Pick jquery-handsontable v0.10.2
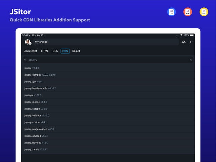This screenshot has width=216, height=162. (x=108, y=88)
